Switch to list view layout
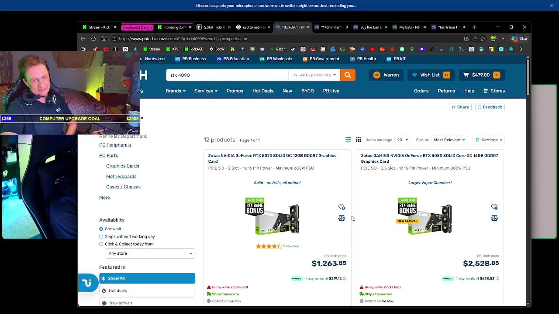This screenshot has height=314, width=559. pyautogui.click(x=348, y=140)
